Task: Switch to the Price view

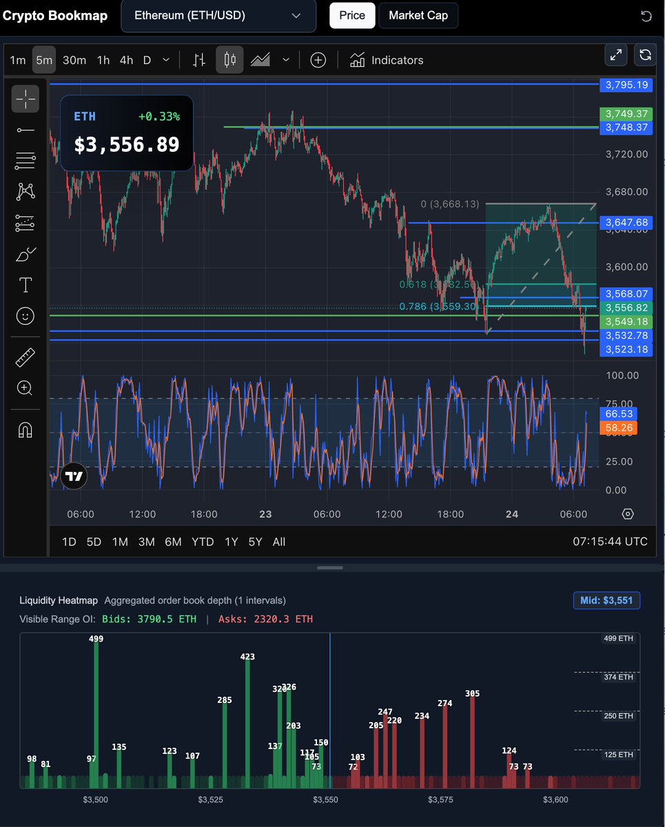Action: (x=352, y=15)
